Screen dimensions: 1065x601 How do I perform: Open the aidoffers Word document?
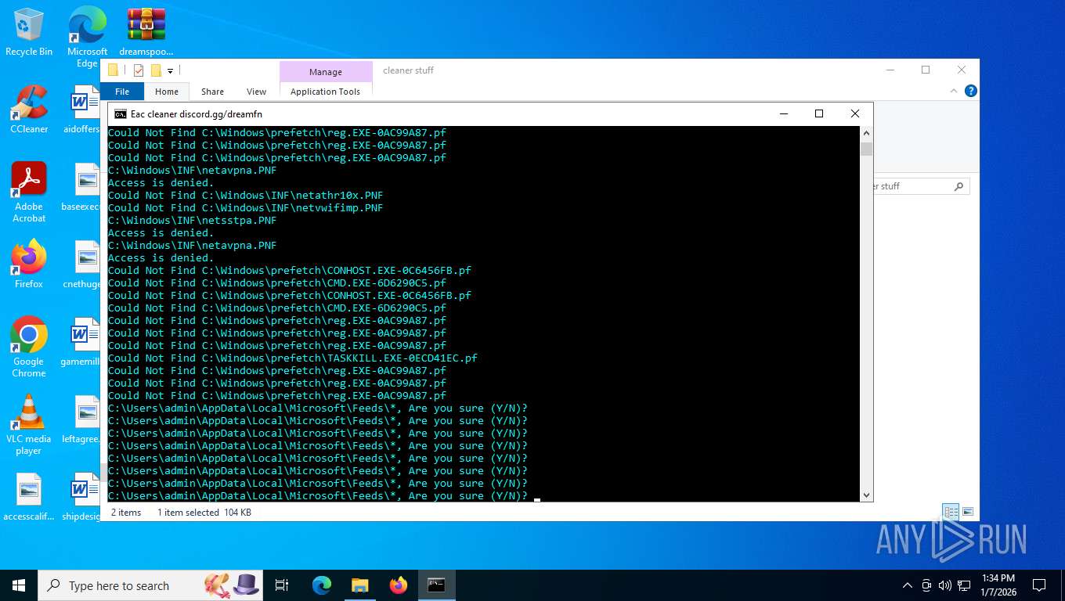coord(81,110)
